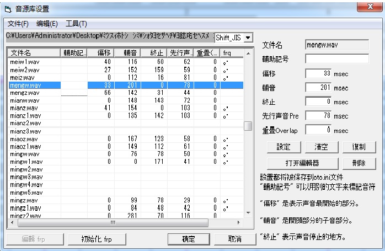Open the 编辑(E) menu
The width and height of the screenshot is (385, 251).
pyautogui.click(x=47, y=24)
